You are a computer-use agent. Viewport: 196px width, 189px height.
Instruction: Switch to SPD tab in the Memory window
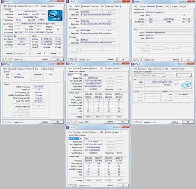pyautogui.click(x=37, y=69)
